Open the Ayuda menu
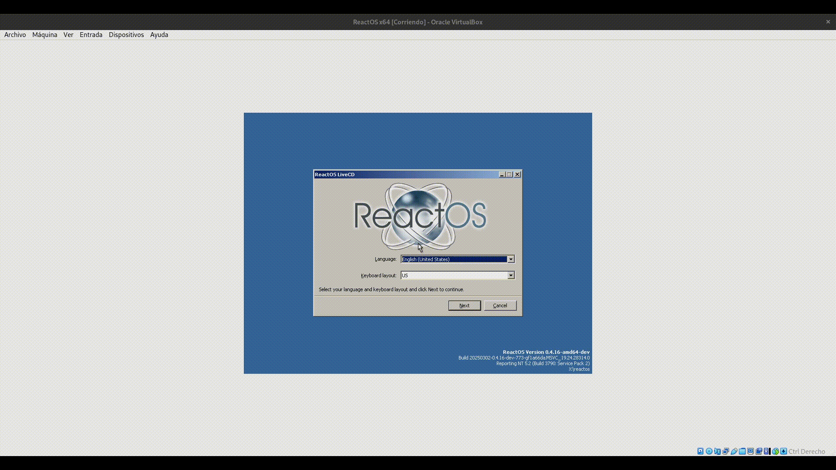 [159, 35]
